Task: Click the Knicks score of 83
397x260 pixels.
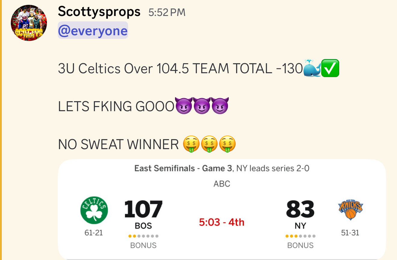Action: click(x=300, y=209)
